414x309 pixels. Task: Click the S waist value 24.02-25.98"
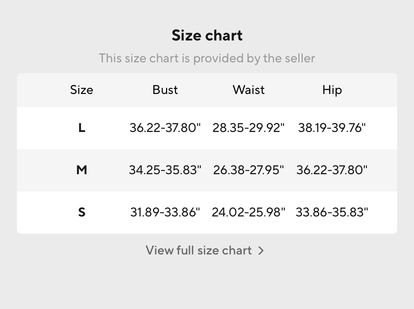point(249,213)
